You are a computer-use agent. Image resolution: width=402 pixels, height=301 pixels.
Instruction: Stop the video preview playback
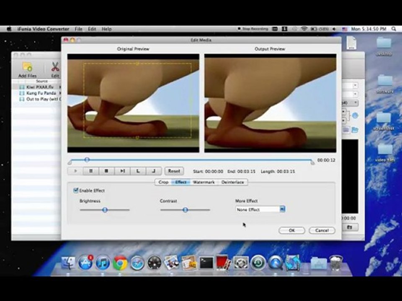click(106, 171)
